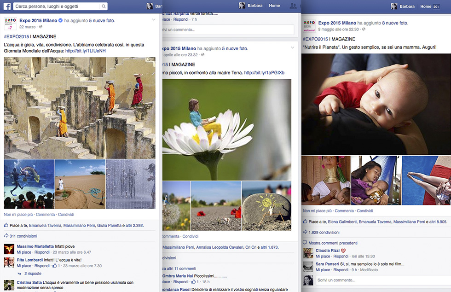
Task: Expand 'Mostra commenti precedenti'
Action: click(x=333, y=243)
